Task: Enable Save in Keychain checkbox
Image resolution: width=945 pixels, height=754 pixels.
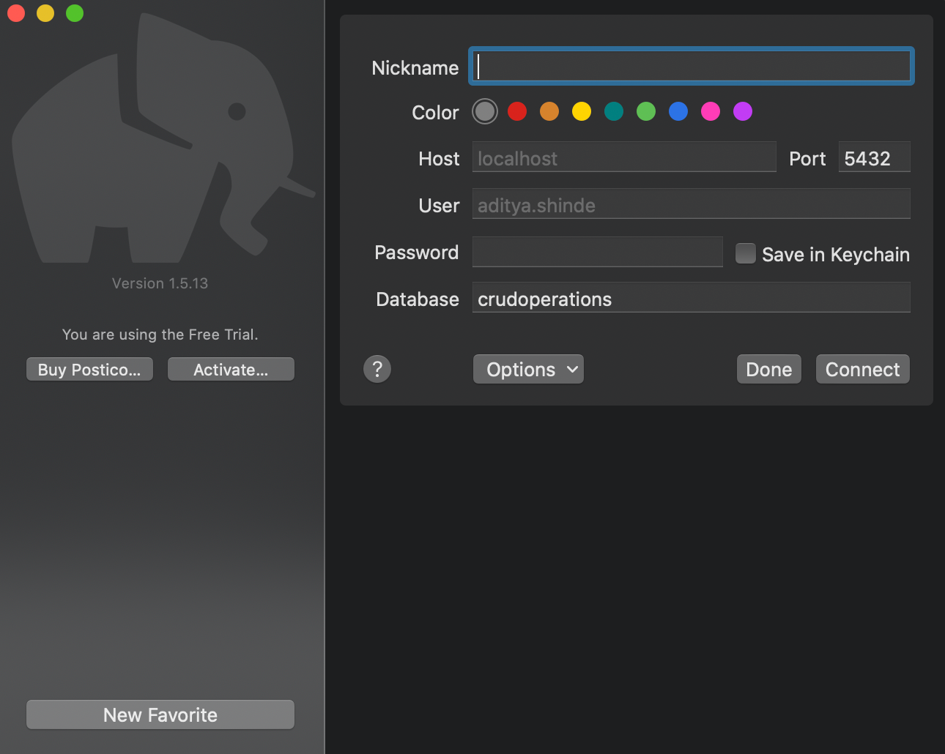Action: [x=746, y=253]
